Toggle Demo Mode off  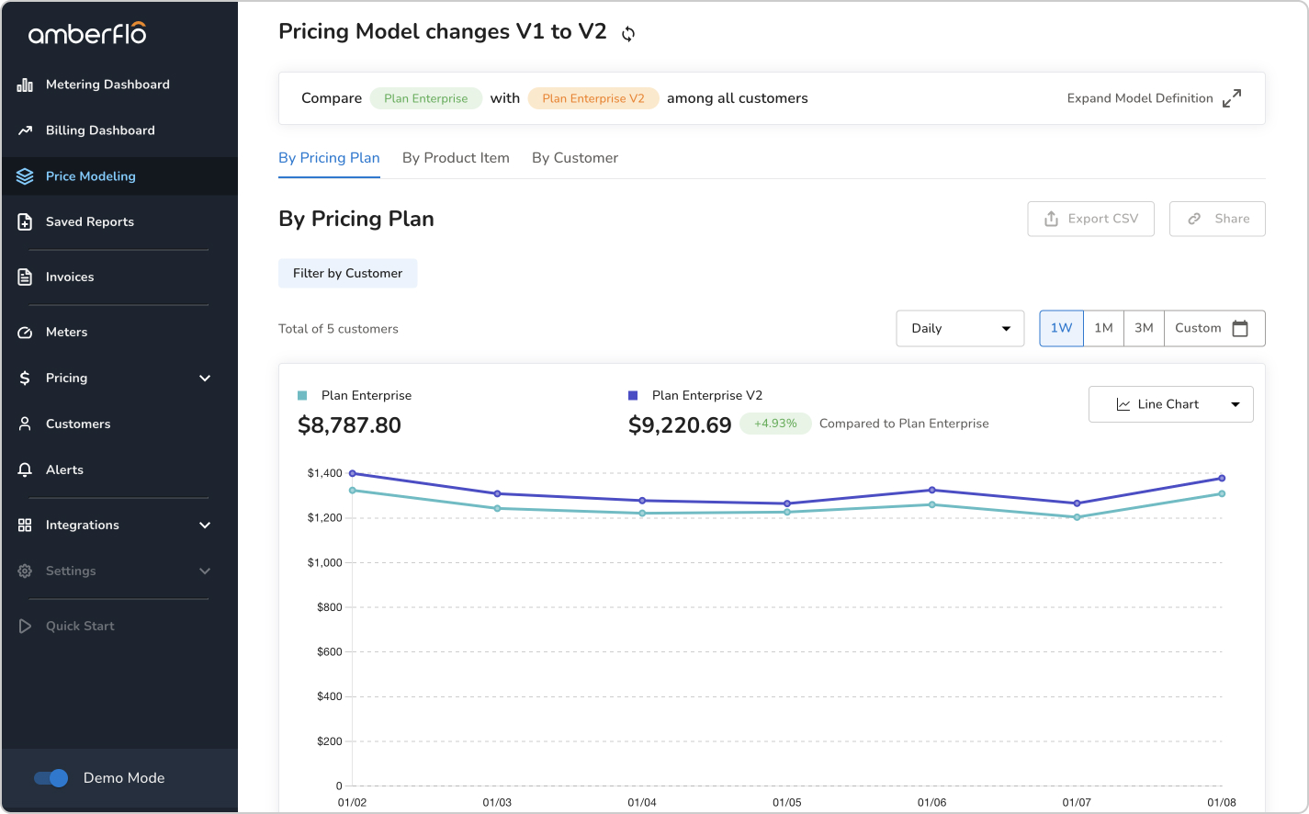point(51,777)
